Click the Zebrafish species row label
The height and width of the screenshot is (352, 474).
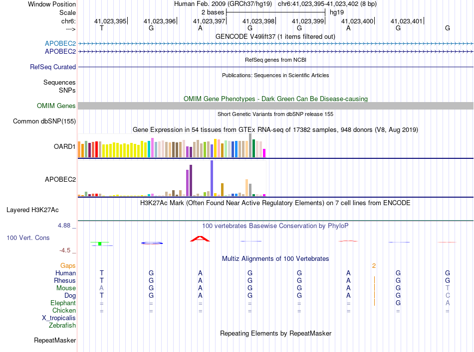tap(62, 326)
